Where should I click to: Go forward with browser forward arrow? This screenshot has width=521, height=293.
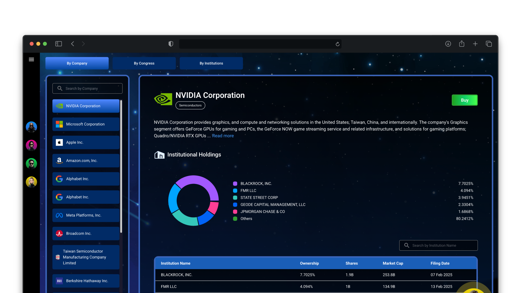pos(83,44)
